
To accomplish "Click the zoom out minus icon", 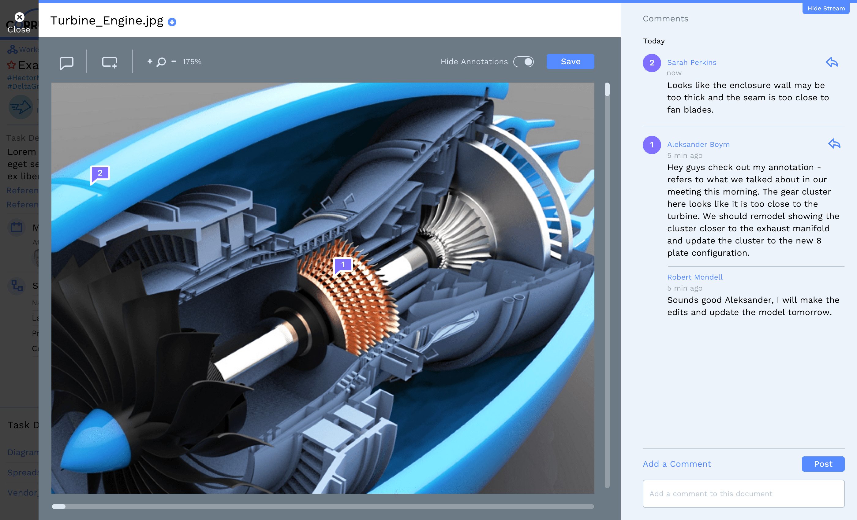I will pos(174,61).
